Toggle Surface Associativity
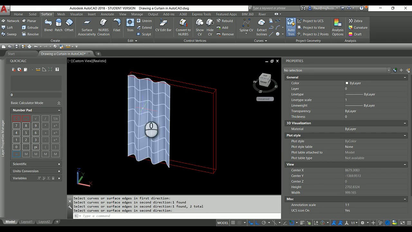Screen dimensions: 412x232 (x=87, y=27)
